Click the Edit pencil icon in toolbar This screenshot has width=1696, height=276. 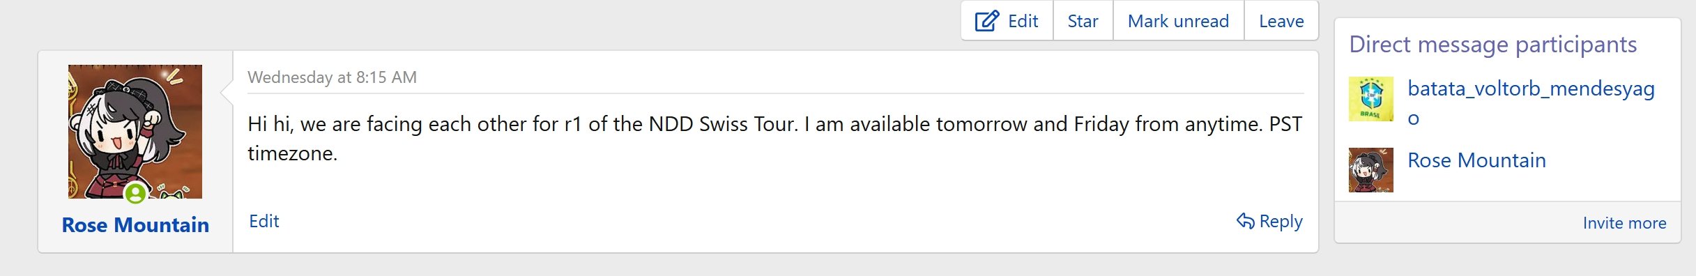[x=987, y=21]
